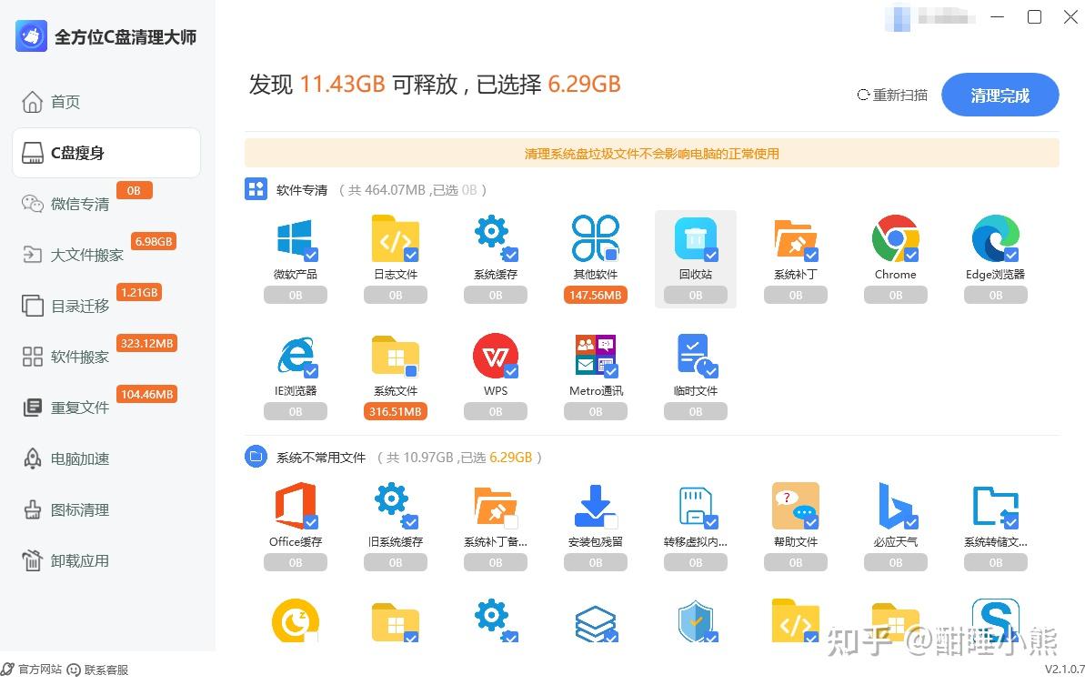Select the 系统转储文... folder icon
1085x685 pixels.
pyautogui.click(x=996, y=508)
